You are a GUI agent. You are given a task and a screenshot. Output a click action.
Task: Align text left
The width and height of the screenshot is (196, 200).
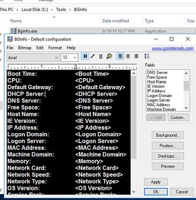point(121,56)
